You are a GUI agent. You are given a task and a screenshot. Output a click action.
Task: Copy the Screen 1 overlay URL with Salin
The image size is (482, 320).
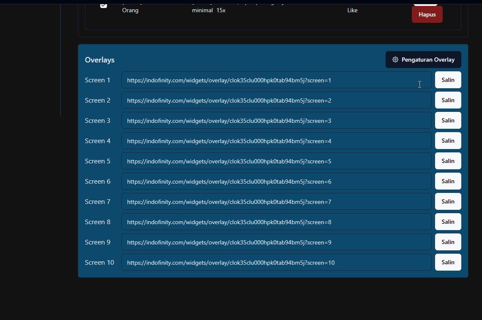[448, 80]
